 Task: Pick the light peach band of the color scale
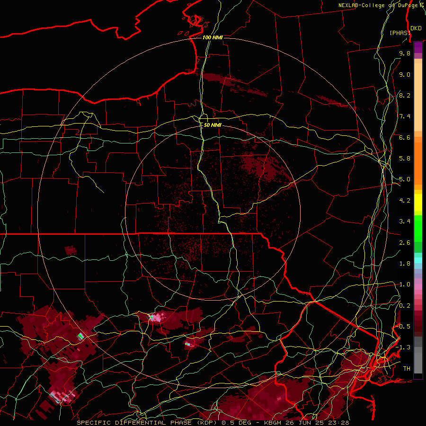click(418, 98)
